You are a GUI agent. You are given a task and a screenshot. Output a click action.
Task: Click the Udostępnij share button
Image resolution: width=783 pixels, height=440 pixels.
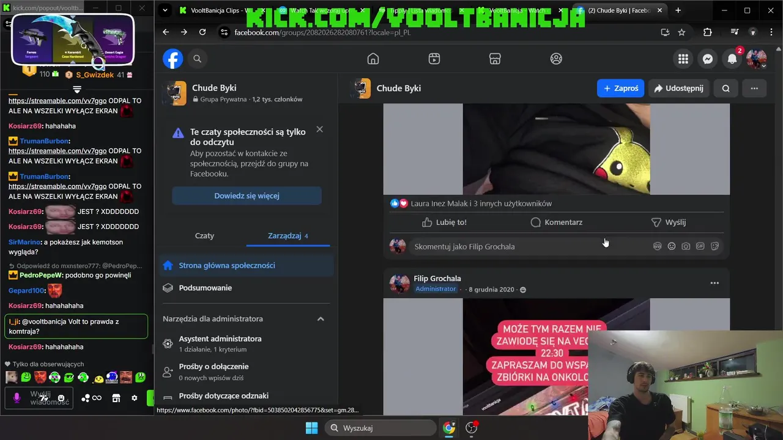click(678, 88)
